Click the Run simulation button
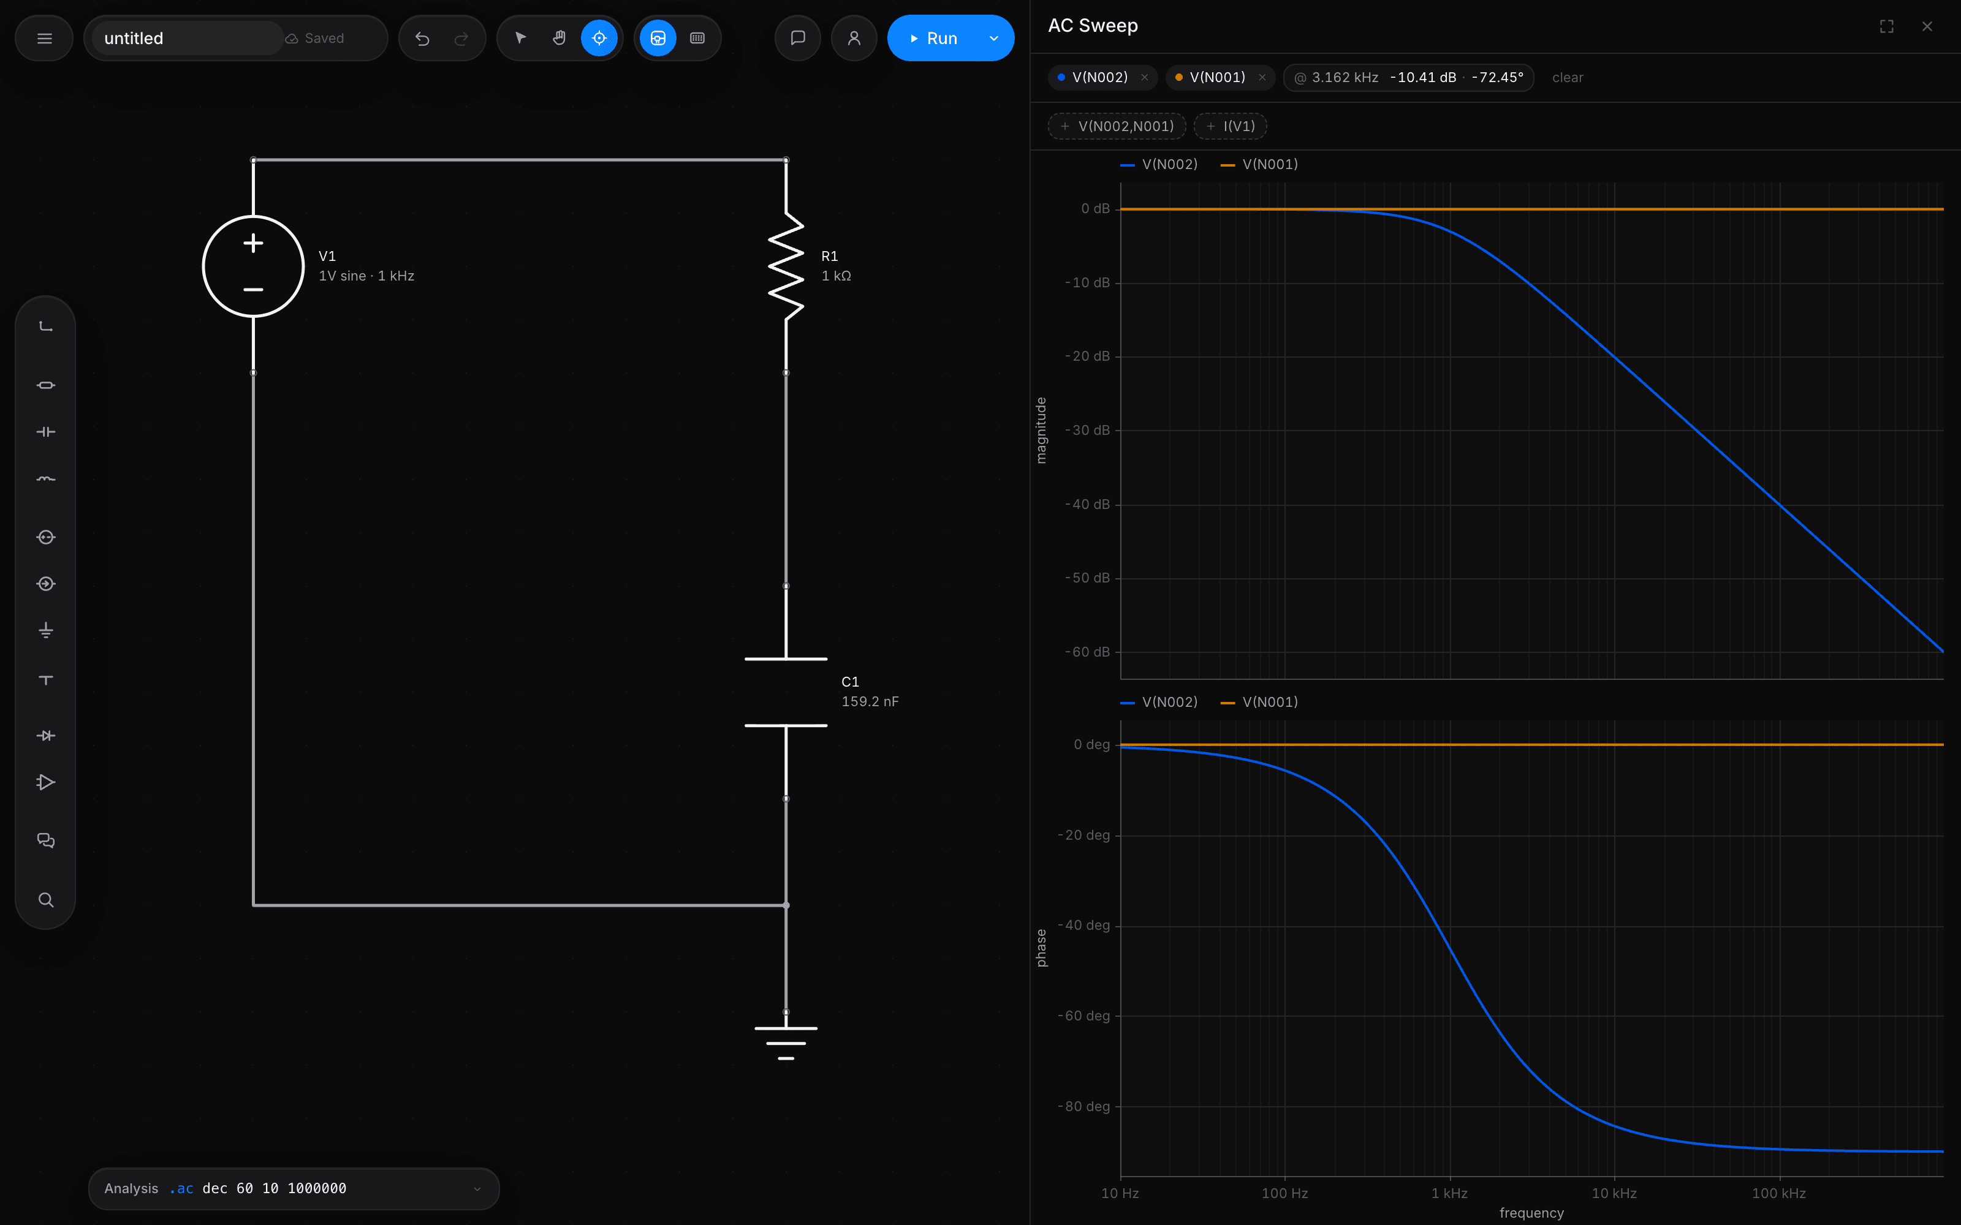This screenshot has height=1225, width=1961. (933, 38)
